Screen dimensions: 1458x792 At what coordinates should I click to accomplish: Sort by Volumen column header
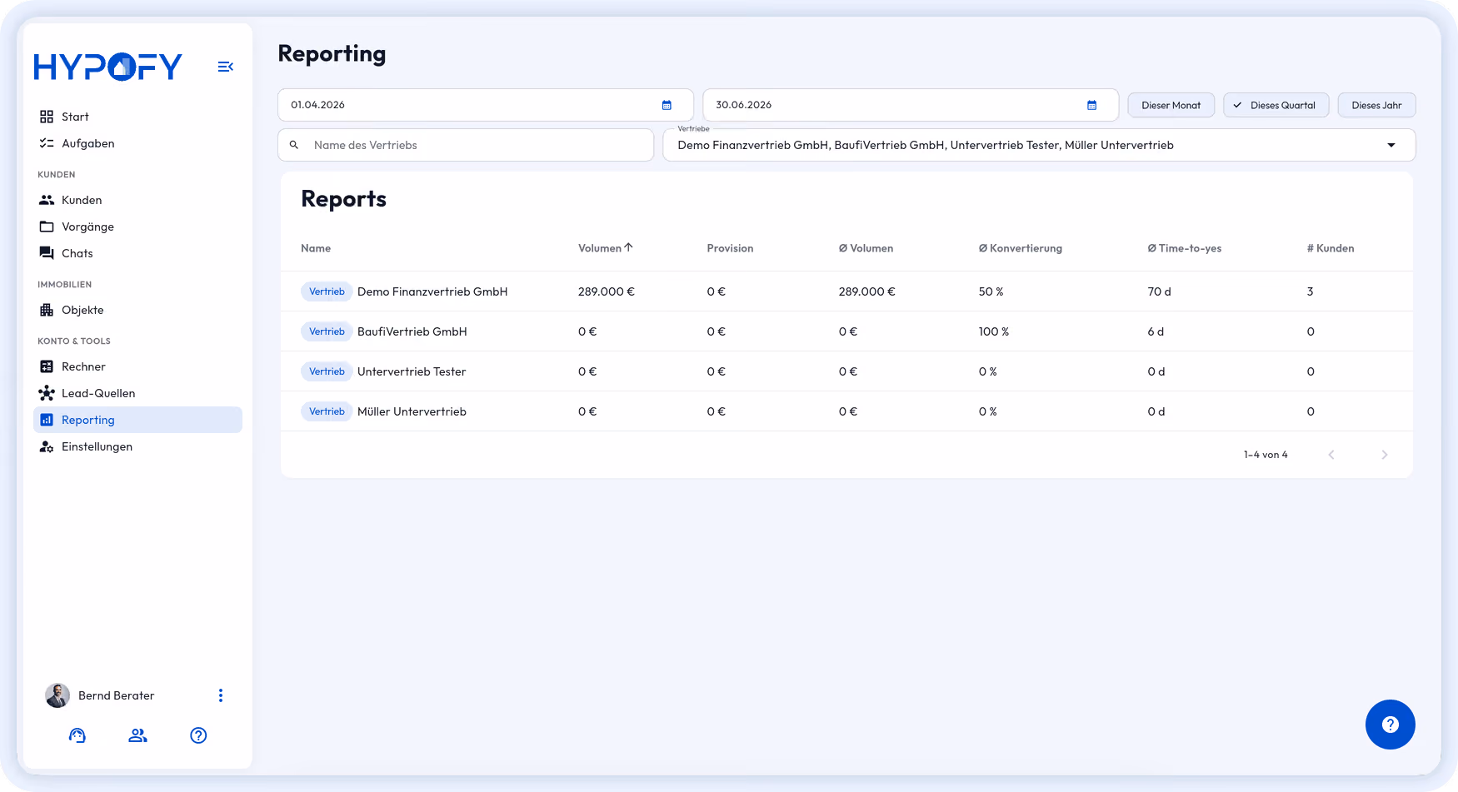pyautogui.click(x=600, y=248)
